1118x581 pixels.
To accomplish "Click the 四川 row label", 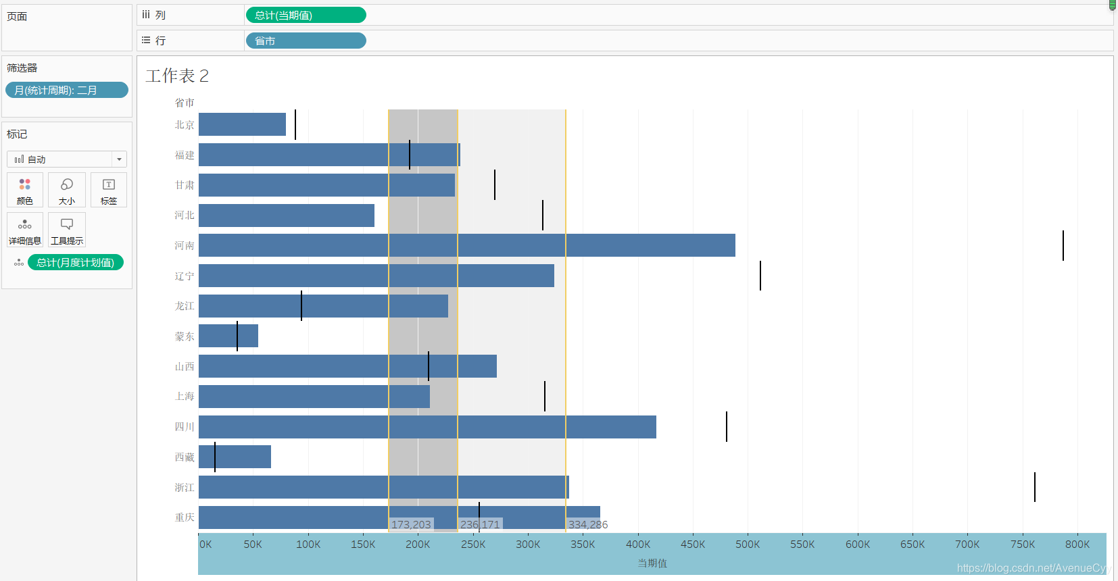I will click(x=185, y=427).
